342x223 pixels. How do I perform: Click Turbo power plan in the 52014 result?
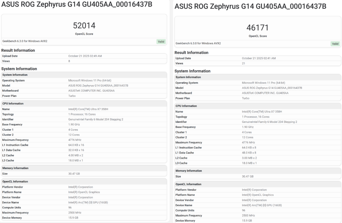pyautogui.click(x=72, y=96)
